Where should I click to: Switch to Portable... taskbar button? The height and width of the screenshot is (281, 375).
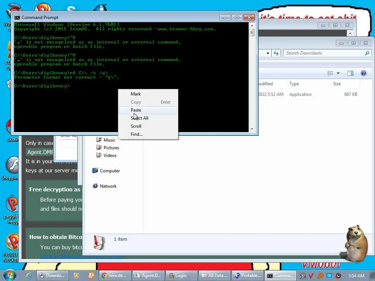(248, 276)
